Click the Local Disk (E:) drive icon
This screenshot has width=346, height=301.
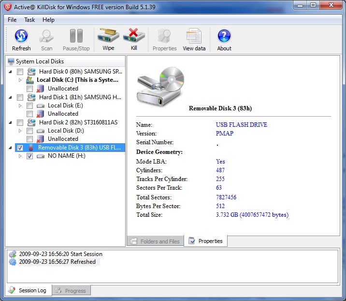(41, 106)
